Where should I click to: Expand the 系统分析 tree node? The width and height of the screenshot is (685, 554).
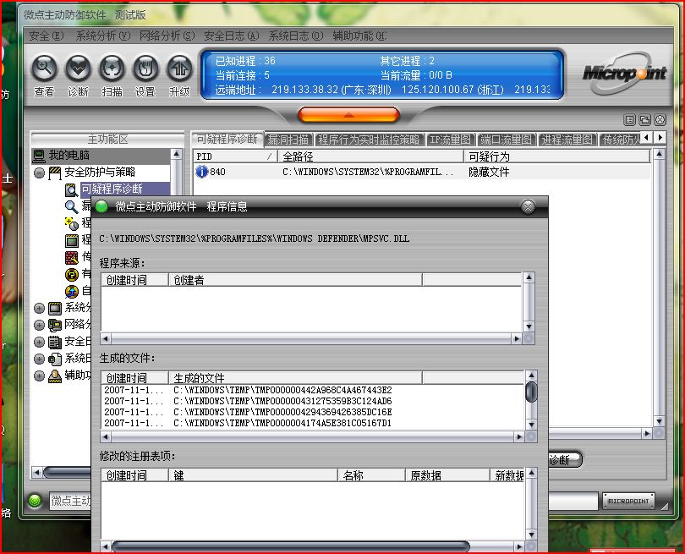point(39,309)
